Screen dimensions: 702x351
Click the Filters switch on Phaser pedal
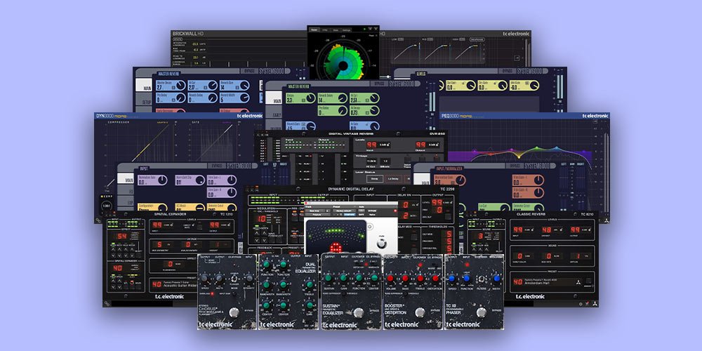(483, 278)
